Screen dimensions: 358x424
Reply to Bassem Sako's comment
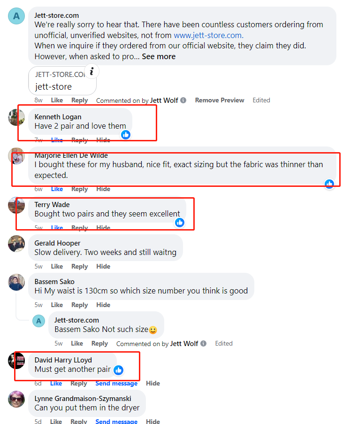click(x=79, y=305)
